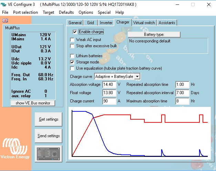The height and width of the screenshot is (171, 216).
Task: Open the Options menu
Action: point(86,12)
